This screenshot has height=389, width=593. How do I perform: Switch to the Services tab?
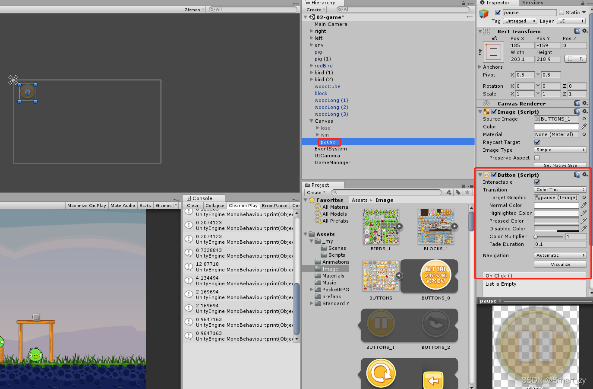pos(533,3)
